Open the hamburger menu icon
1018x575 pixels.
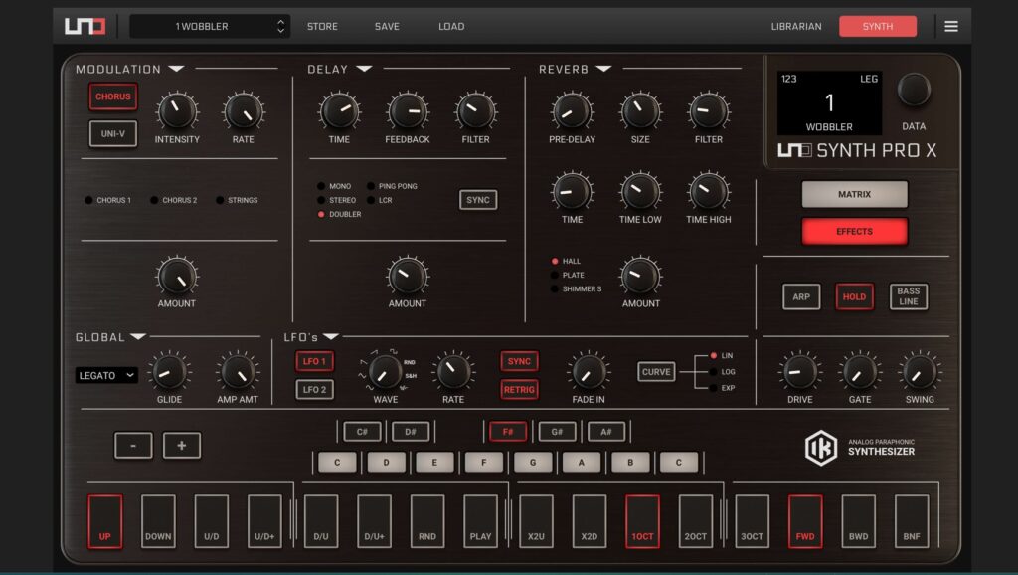[951, 26]
